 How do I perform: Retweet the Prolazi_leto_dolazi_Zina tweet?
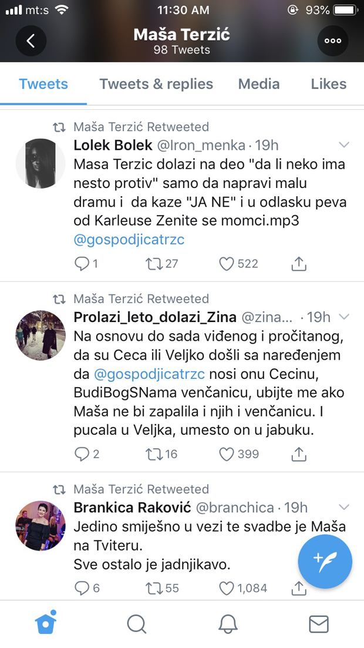[x=154, y=454]
